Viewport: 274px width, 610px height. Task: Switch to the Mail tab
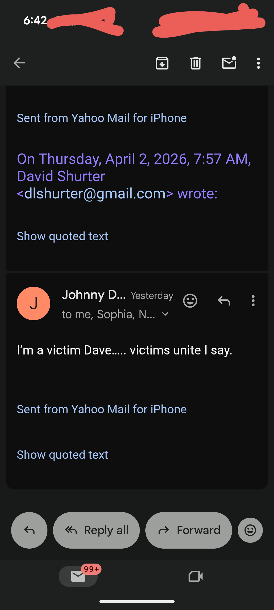[x=78, y=576]
